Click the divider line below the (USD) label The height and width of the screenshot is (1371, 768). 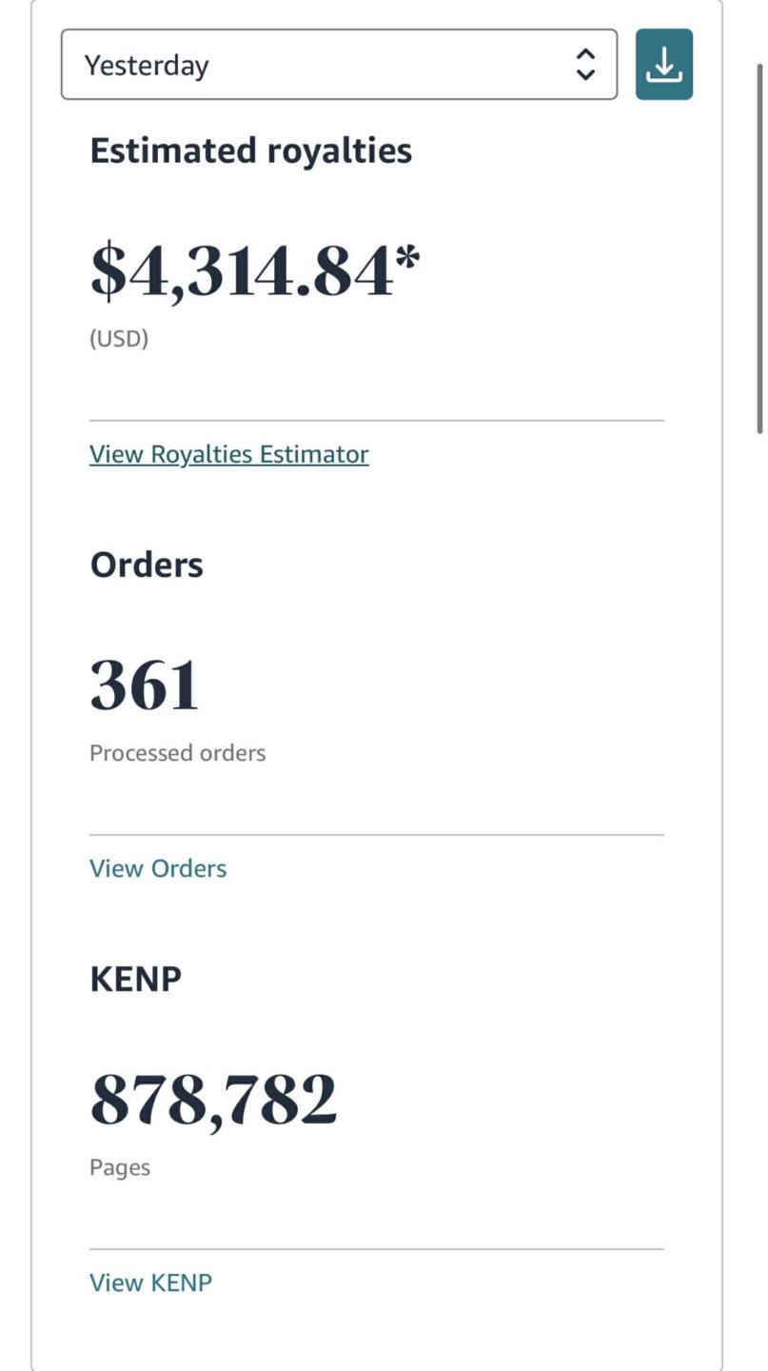[377, 420]
